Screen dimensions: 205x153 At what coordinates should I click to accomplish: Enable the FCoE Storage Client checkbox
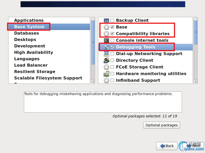tap(112, 67)
